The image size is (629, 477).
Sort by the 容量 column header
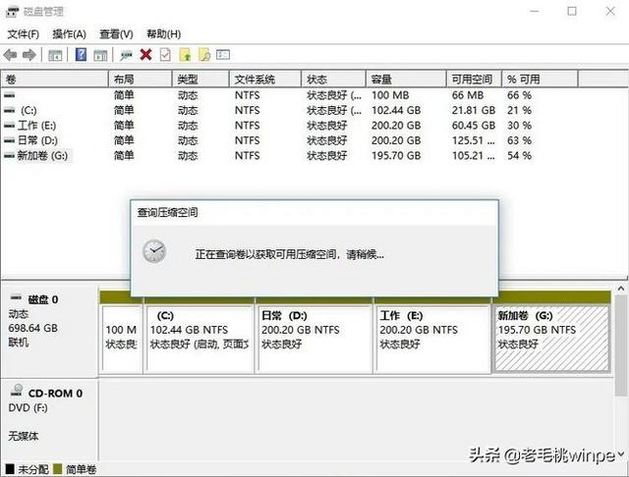coord(406,79)
